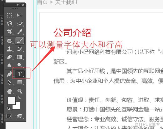The width and height of the screenshot is (163, 129).
Task: Toggle Quick Mask mode
Action: [9, 116]
